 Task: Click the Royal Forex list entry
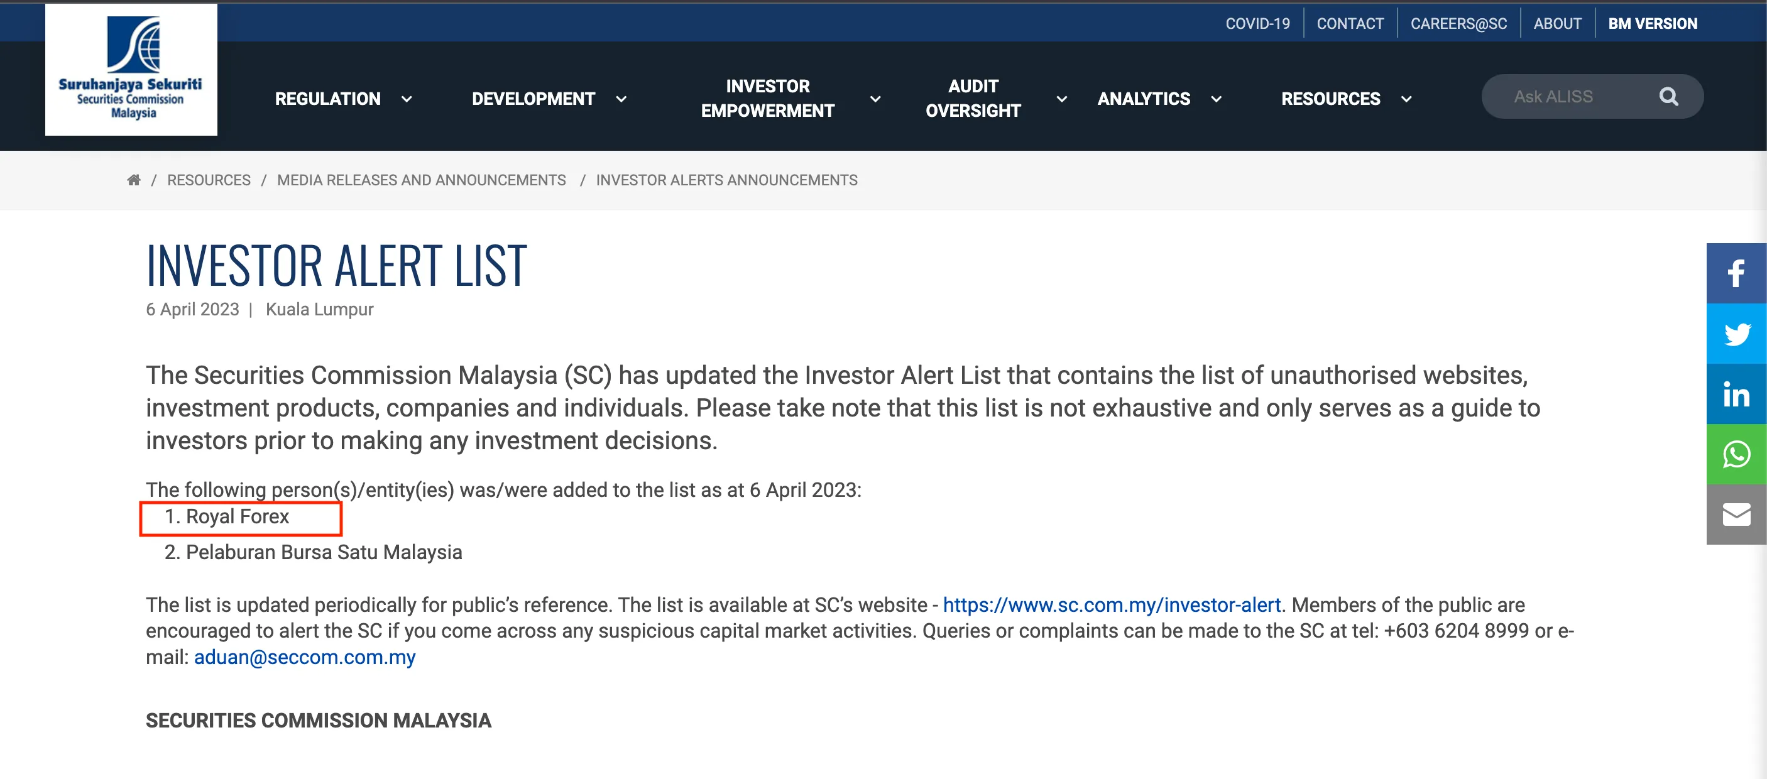pyautogui.click(x=238, y=516)
